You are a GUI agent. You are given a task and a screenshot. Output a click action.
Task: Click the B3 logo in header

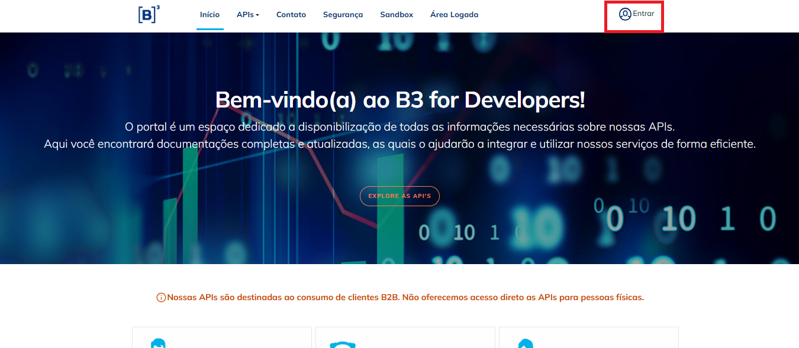(149, 14)
